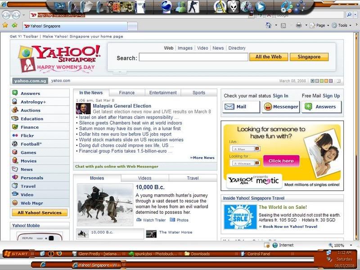This screenshot has height=270, width=360.
Task: Click the All the Web search button
Action: (269, 57)
